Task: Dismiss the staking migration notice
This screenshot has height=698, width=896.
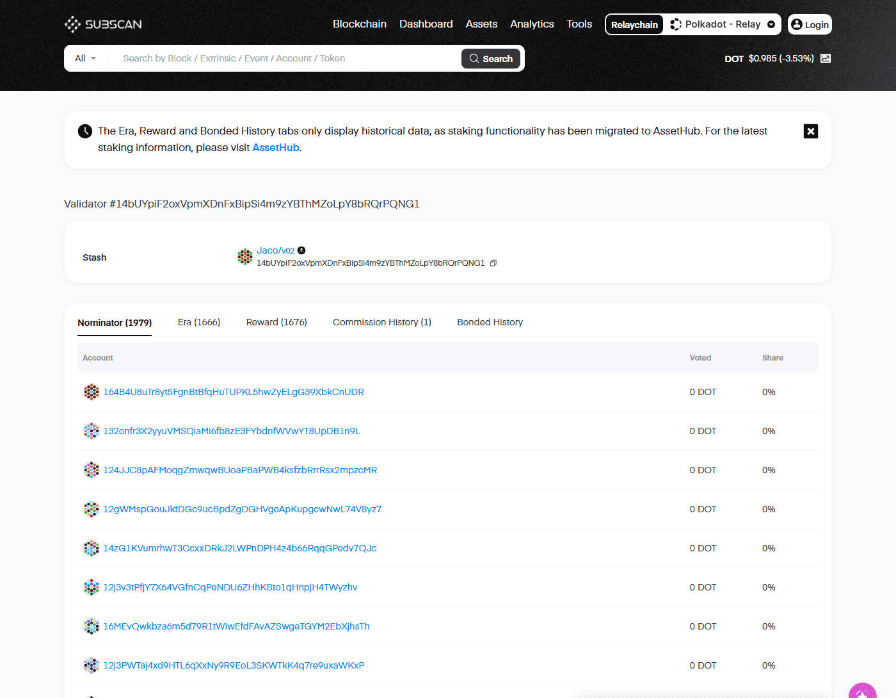Action: pyautogui.click(x=811, y=131)
